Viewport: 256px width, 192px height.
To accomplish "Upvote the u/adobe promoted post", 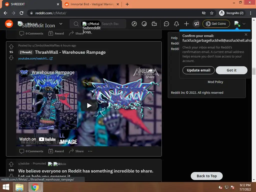I will coord(11,164).
